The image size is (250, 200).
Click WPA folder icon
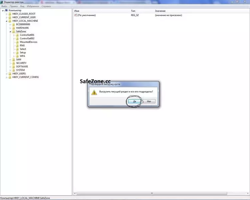17,56
